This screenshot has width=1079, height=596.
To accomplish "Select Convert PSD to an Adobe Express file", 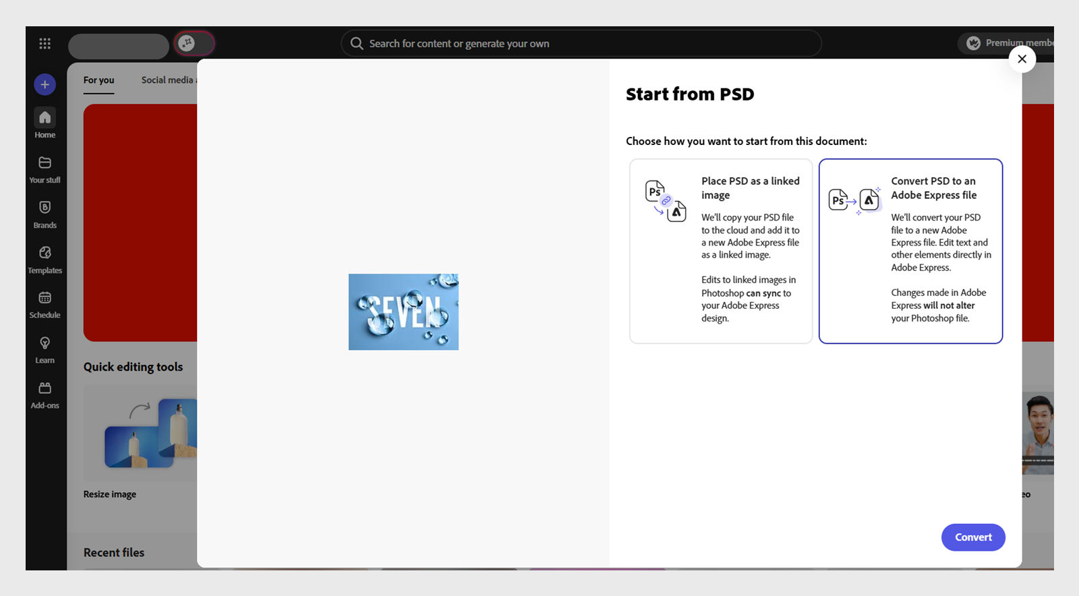I will (910, 251).
